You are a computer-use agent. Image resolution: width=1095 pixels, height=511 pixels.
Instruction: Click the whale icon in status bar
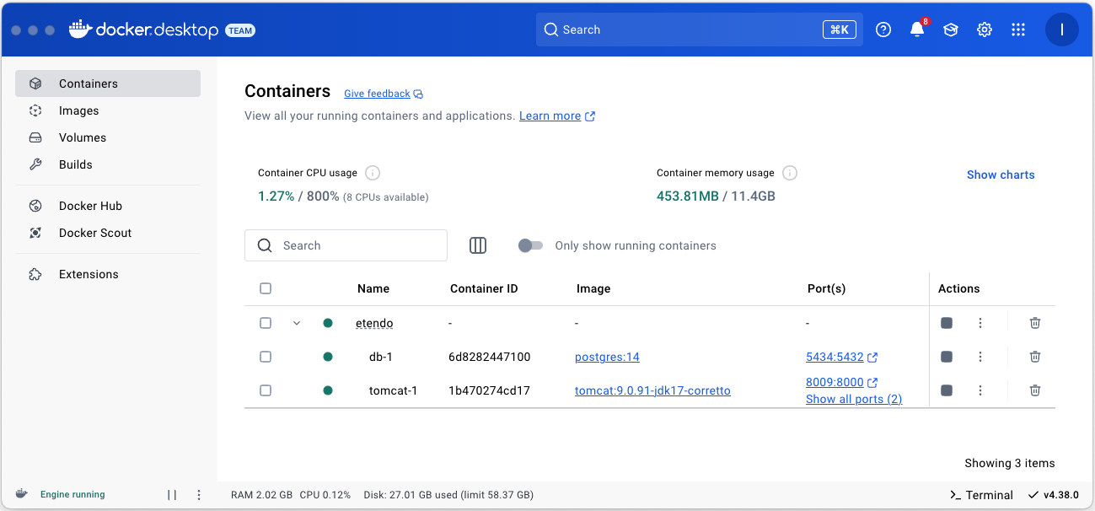(22, 494)
